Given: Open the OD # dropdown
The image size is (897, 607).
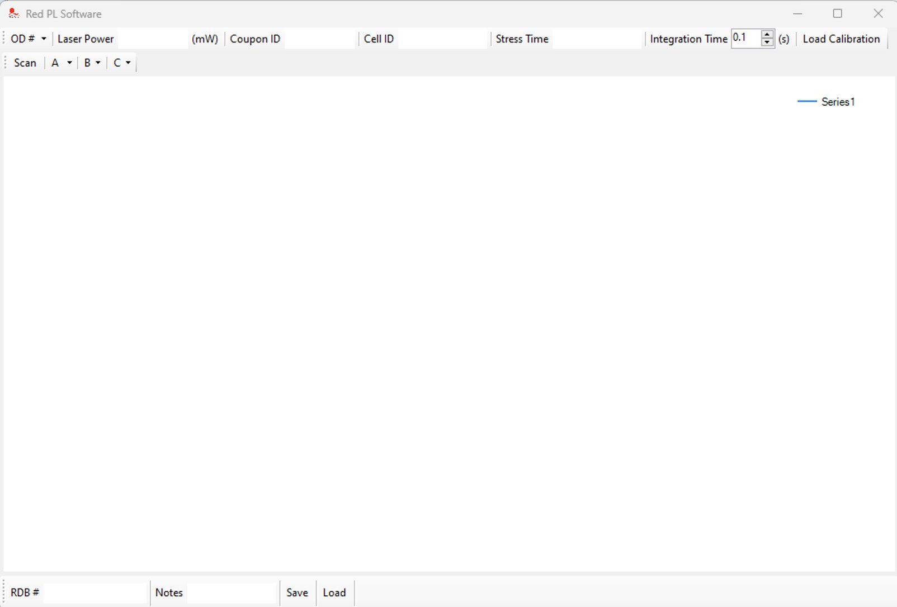Looking at the screenshot, I should pos(28,39).
